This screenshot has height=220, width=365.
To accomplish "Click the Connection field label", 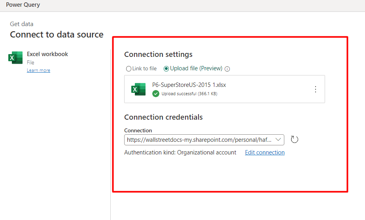I will coord(138,130).
